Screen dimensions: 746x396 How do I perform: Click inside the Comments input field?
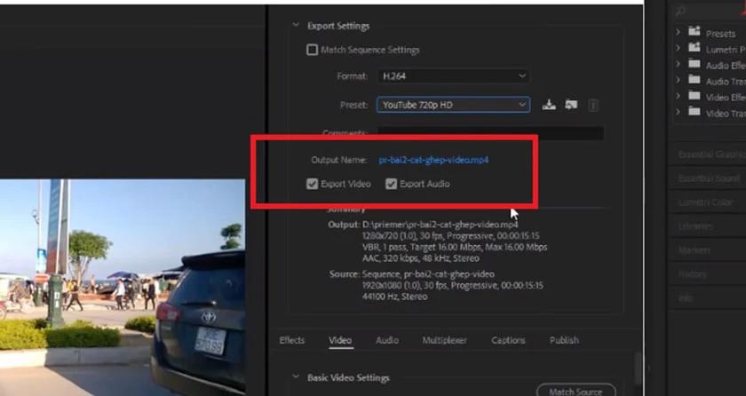coord(490,133)
